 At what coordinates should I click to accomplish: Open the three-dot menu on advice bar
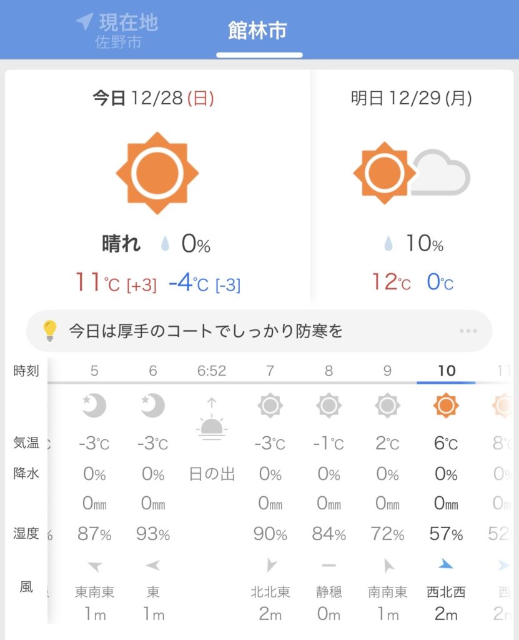tap(468, 331)
